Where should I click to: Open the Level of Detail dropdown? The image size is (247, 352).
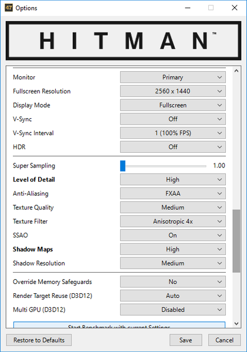[x=173, y=180]
